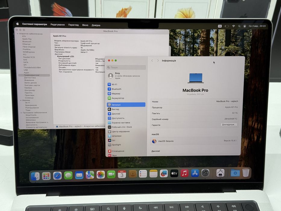Open Downloads folder in the Dock
This screenshot has height=211, width=281.
point(235,173)
